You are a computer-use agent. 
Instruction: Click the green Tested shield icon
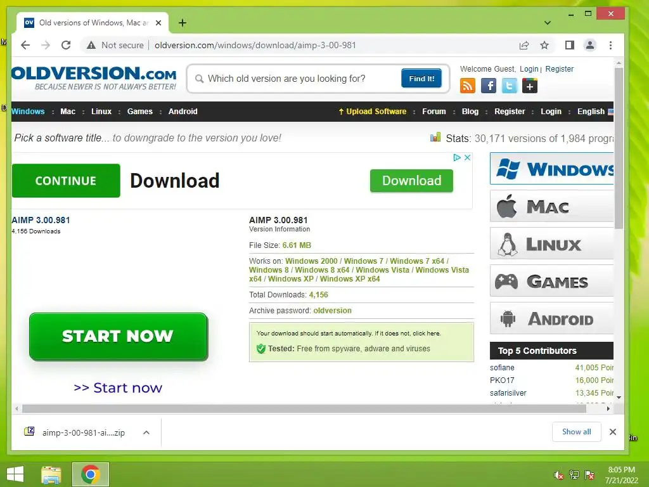(x=260, y=349)
